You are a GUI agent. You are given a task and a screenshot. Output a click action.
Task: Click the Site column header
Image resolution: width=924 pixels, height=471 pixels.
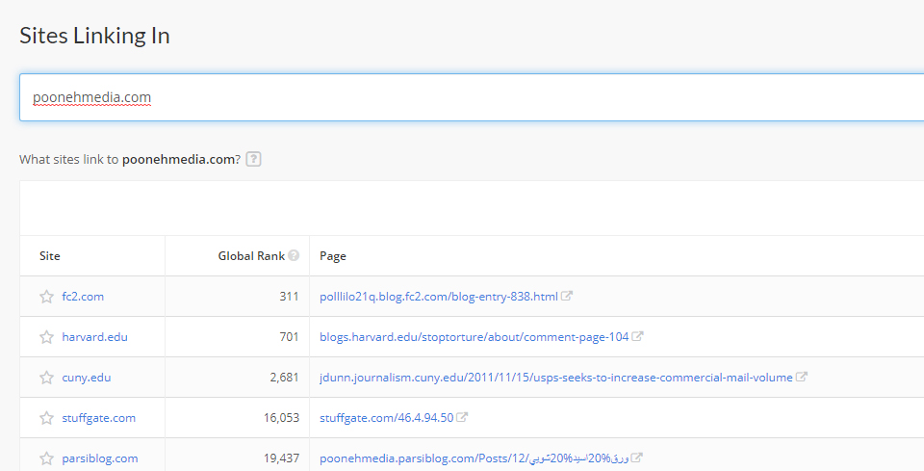(49, 256)
